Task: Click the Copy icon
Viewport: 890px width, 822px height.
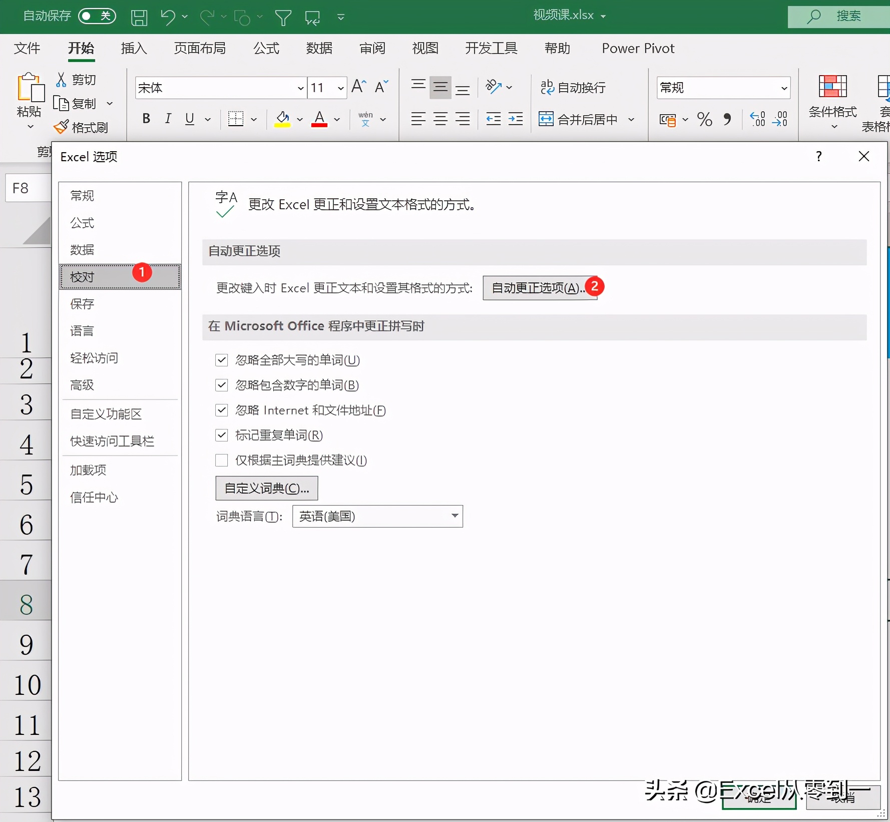Action: (61, 103)
